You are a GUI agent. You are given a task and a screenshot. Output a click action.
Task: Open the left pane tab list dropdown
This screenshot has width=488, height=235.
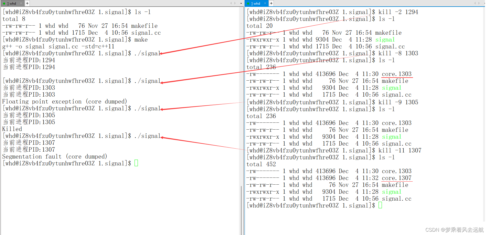241,3
